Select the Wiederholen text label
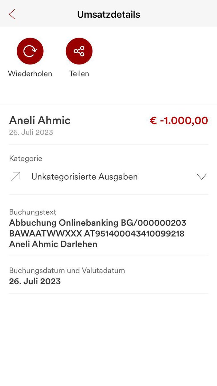This screenshot has height=386, width=217. coord(30,73)
